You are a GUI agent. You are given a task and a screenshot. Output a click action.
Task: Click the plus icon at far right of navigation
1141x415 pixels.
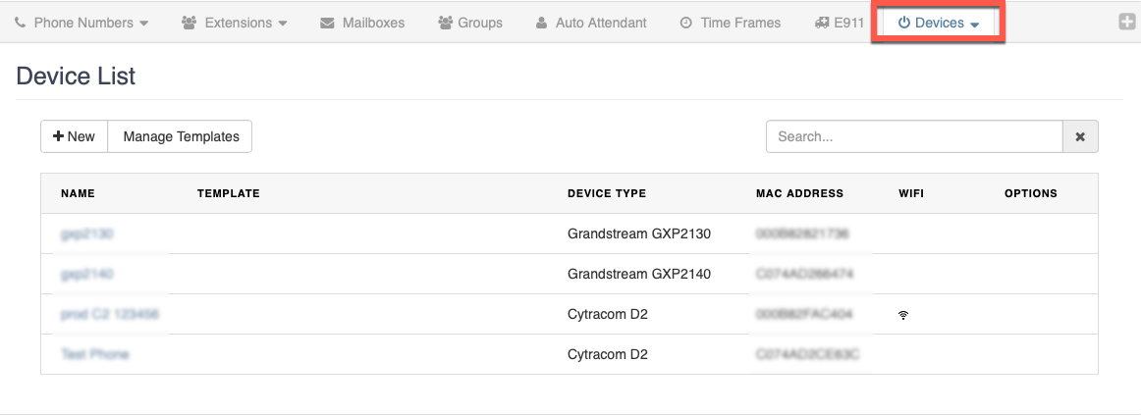click(1127, 22)
